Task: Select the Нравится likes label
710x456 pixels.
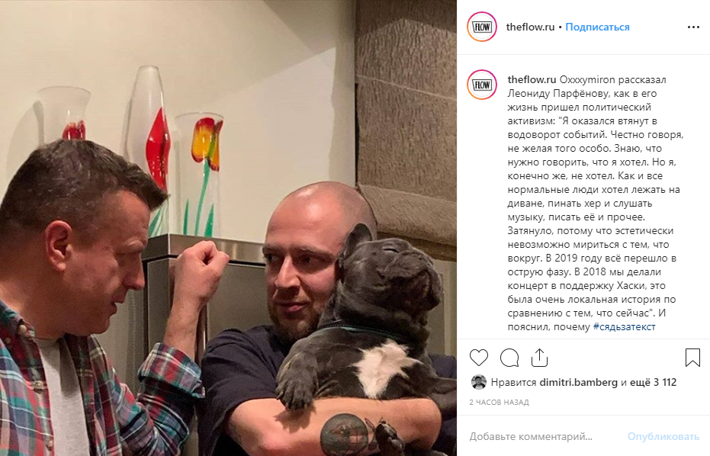Action: coord(513,383)
